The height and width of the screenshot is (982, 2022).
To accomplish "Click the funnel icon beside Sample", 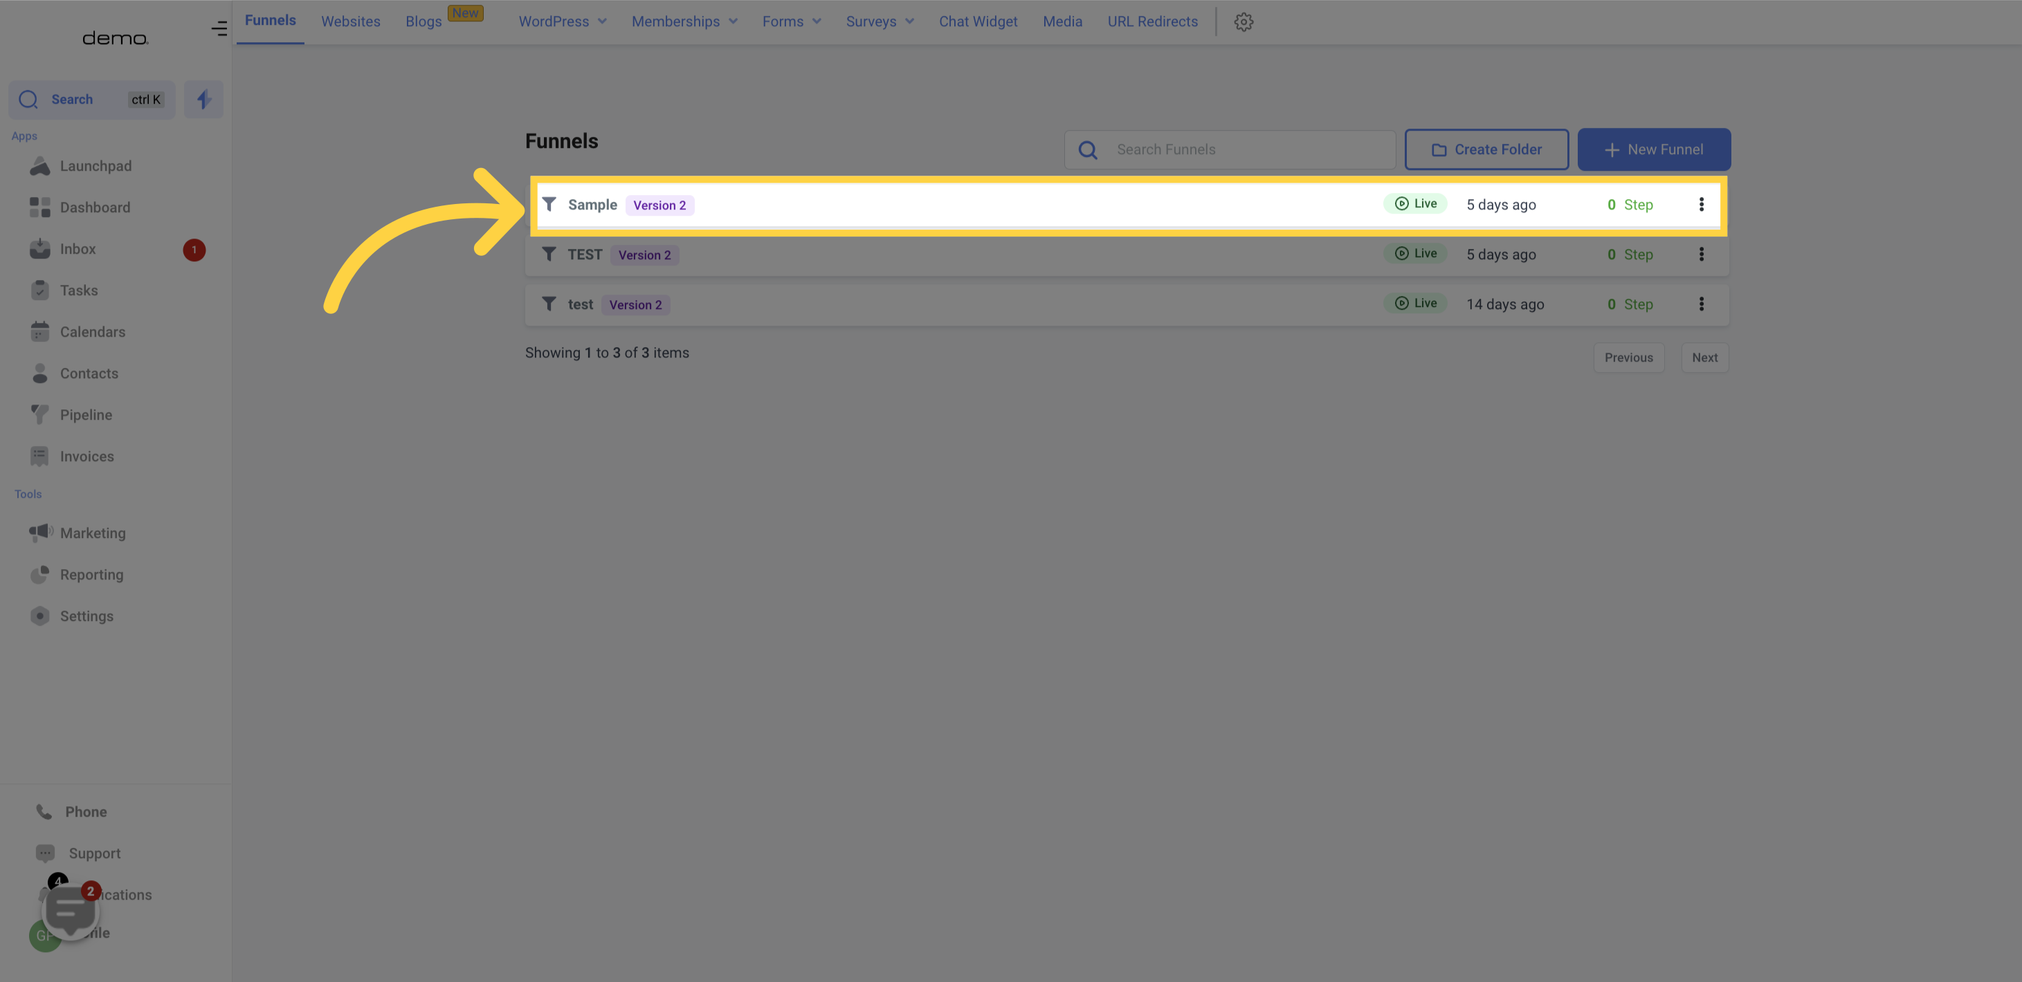I will [x=549, y=205].
